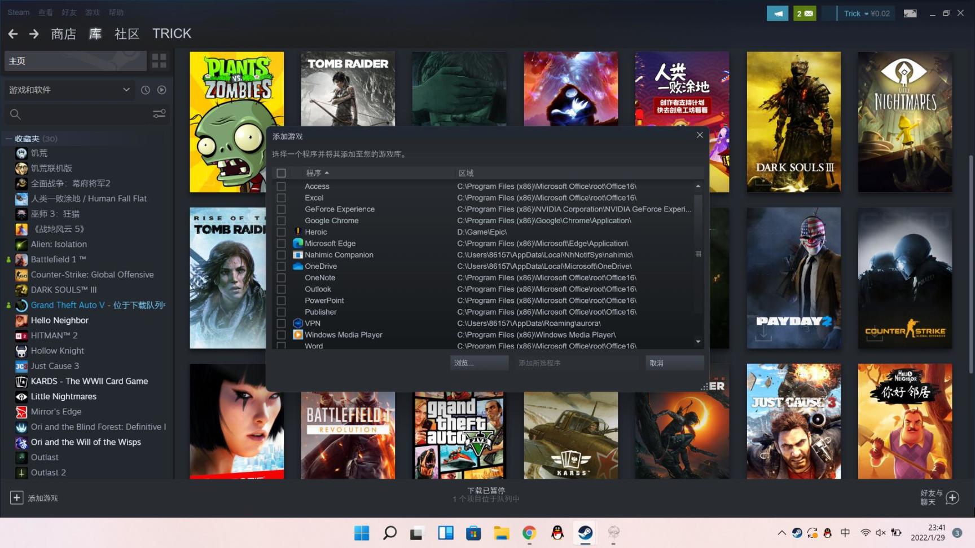Image resolution: width=975 pixels, height=548 pixels.
Task: Check the Excel program checkbox
Action: (x=281, y=198)
